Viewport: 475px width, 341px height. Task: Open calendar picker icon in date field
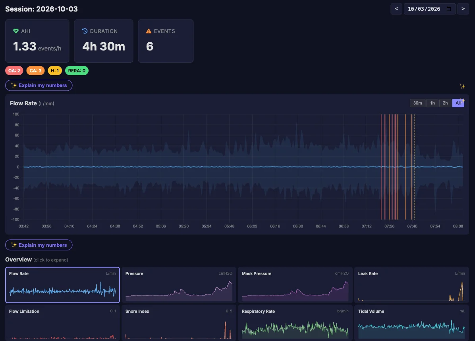[449, 9]
